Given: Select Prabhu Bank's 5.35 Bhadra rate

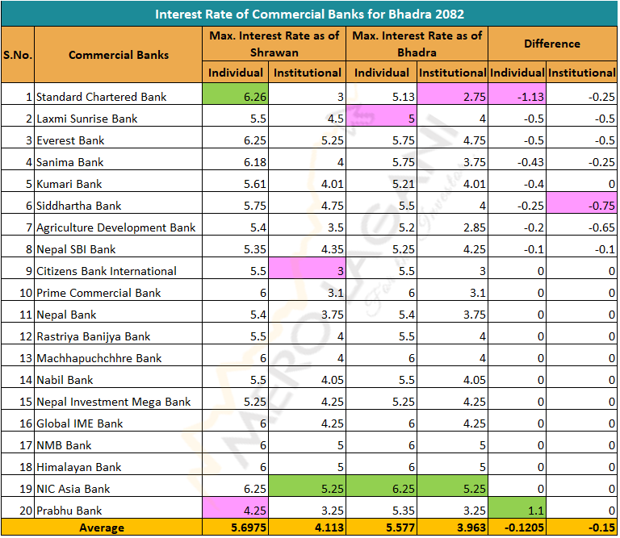Looking at the screenshot, I should click(382, 507).
